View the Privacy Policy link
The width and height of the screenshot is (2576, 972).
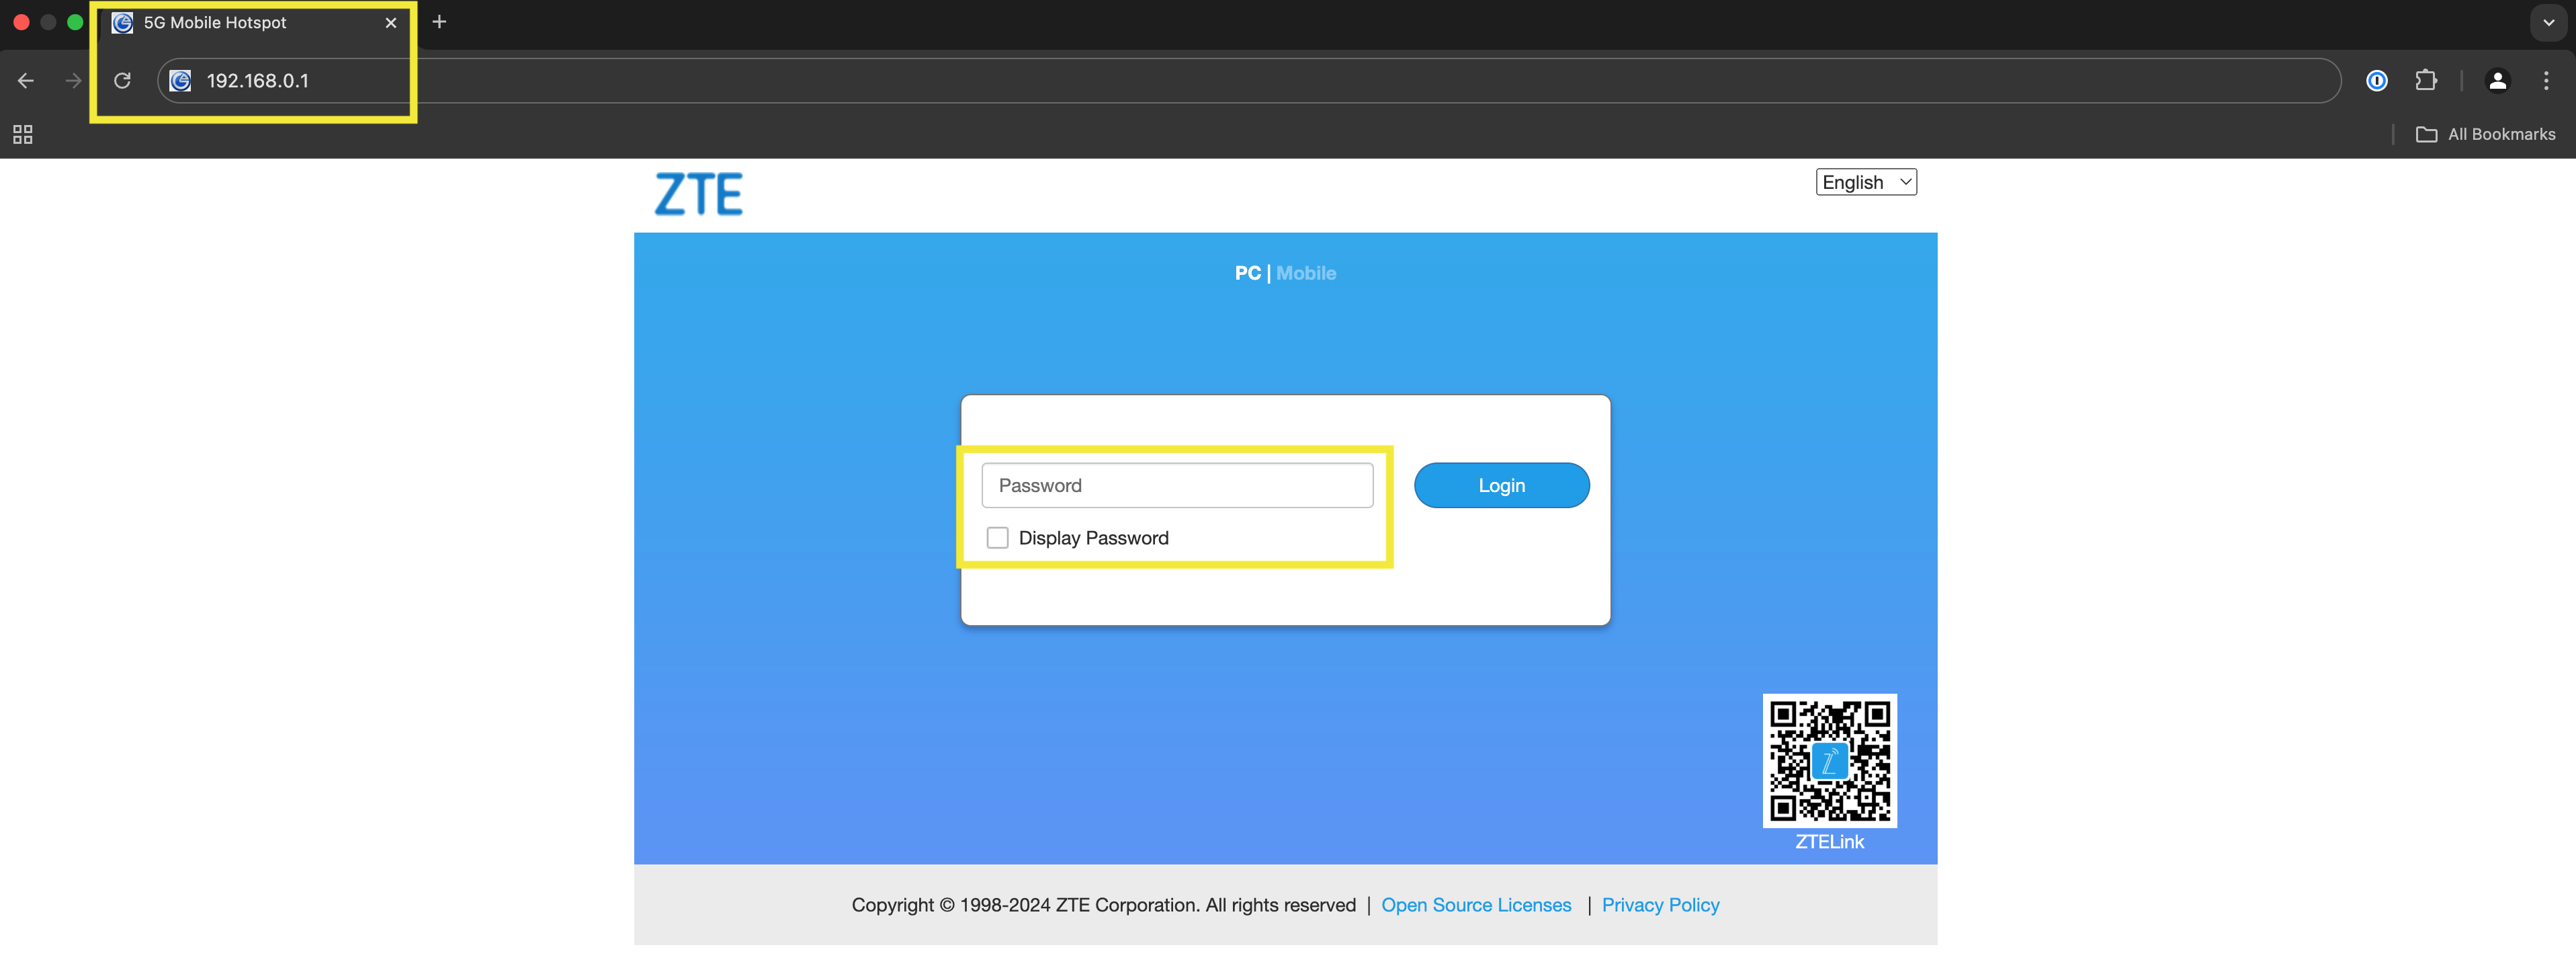(1660, 904)
